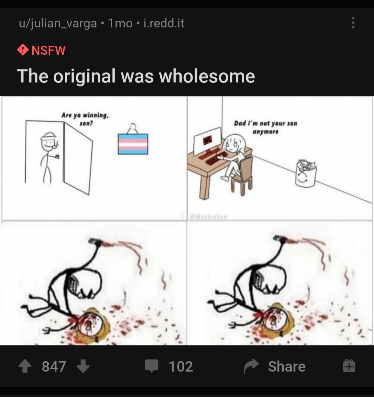
Task: Open the i.redd.it source link
Action: [164, 23]
